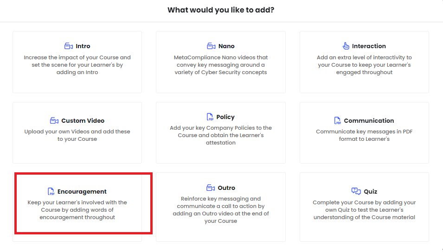Click the Interaction hand pointer icon
This screenshot has height=252, width=443.
346,46
